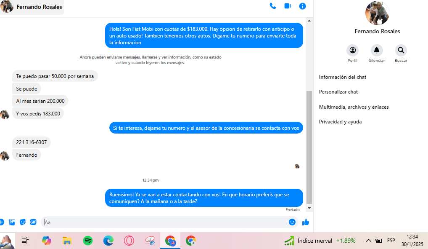
Task: Expand Privacidad y ayuda section
Action: tap(340, 122)
